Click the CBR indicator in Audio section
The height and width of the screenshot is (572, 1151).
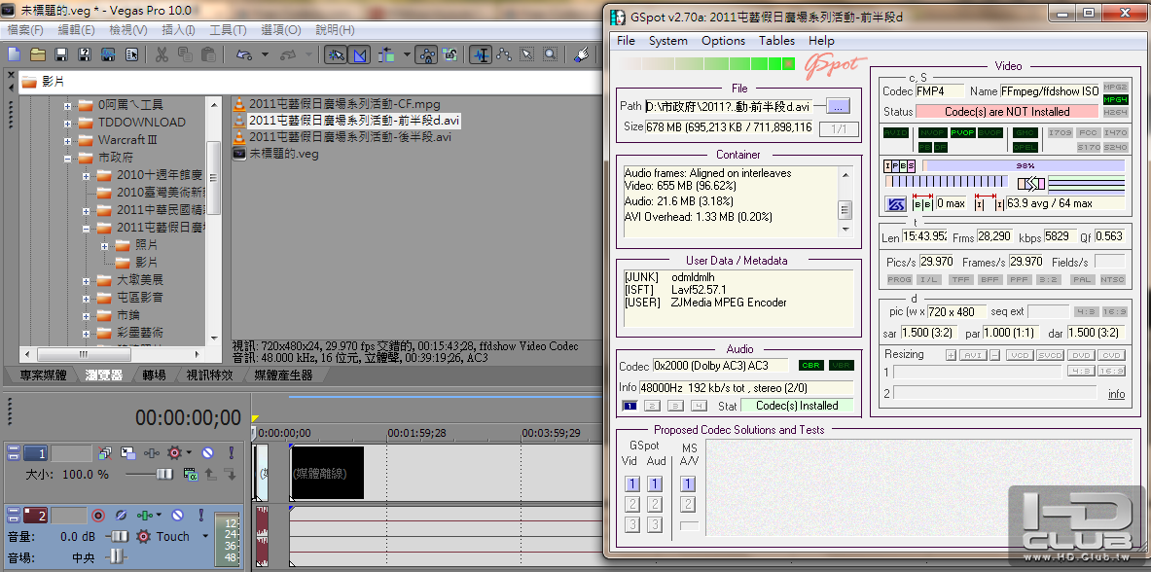[811, 366]
